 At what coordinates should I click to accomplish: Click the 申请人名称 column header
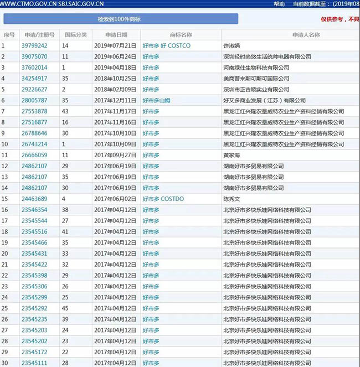pos(306,35)
